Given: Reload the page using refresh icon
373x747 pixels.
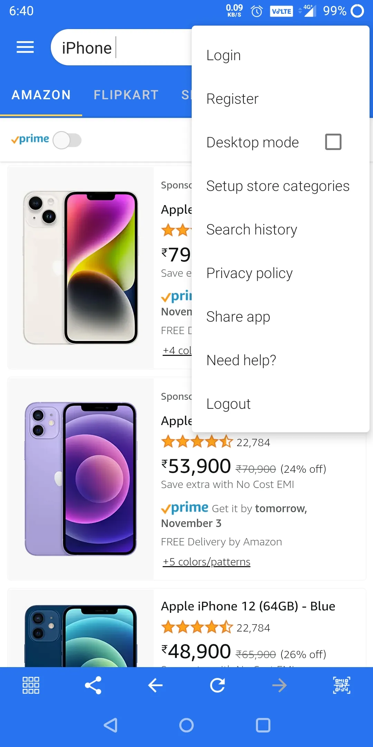Looking at the screenshot, I should [218, 685].
